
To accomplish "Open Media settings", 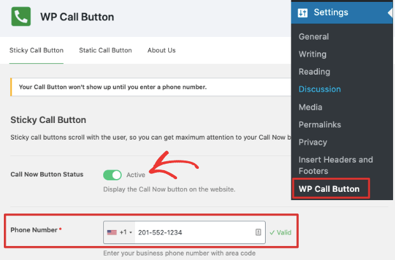I will (310, 107).
